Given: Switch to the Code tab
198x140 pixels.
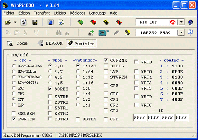Looking at the screenshot, I should pos(17,43).
